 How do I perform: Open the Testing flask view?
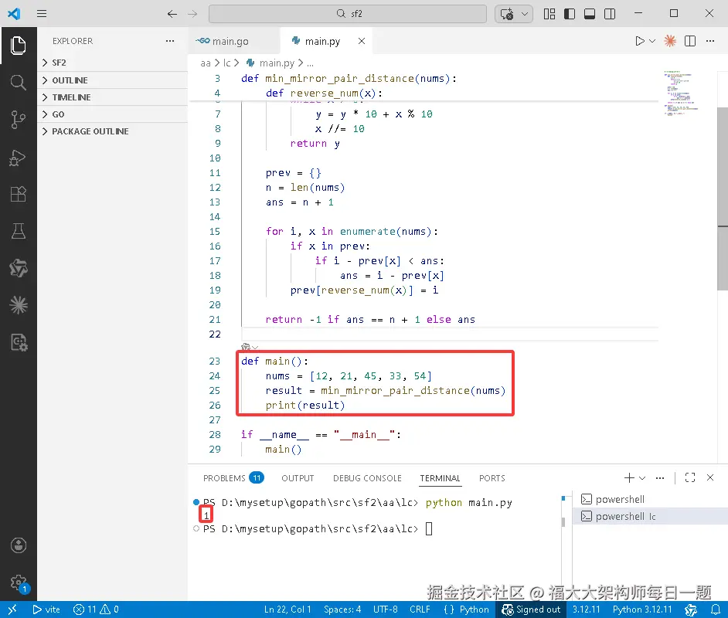click(x=18, y=230)
